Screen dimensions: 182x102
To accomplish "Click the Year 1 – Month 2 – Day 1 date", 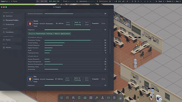I will pos(169,1).
